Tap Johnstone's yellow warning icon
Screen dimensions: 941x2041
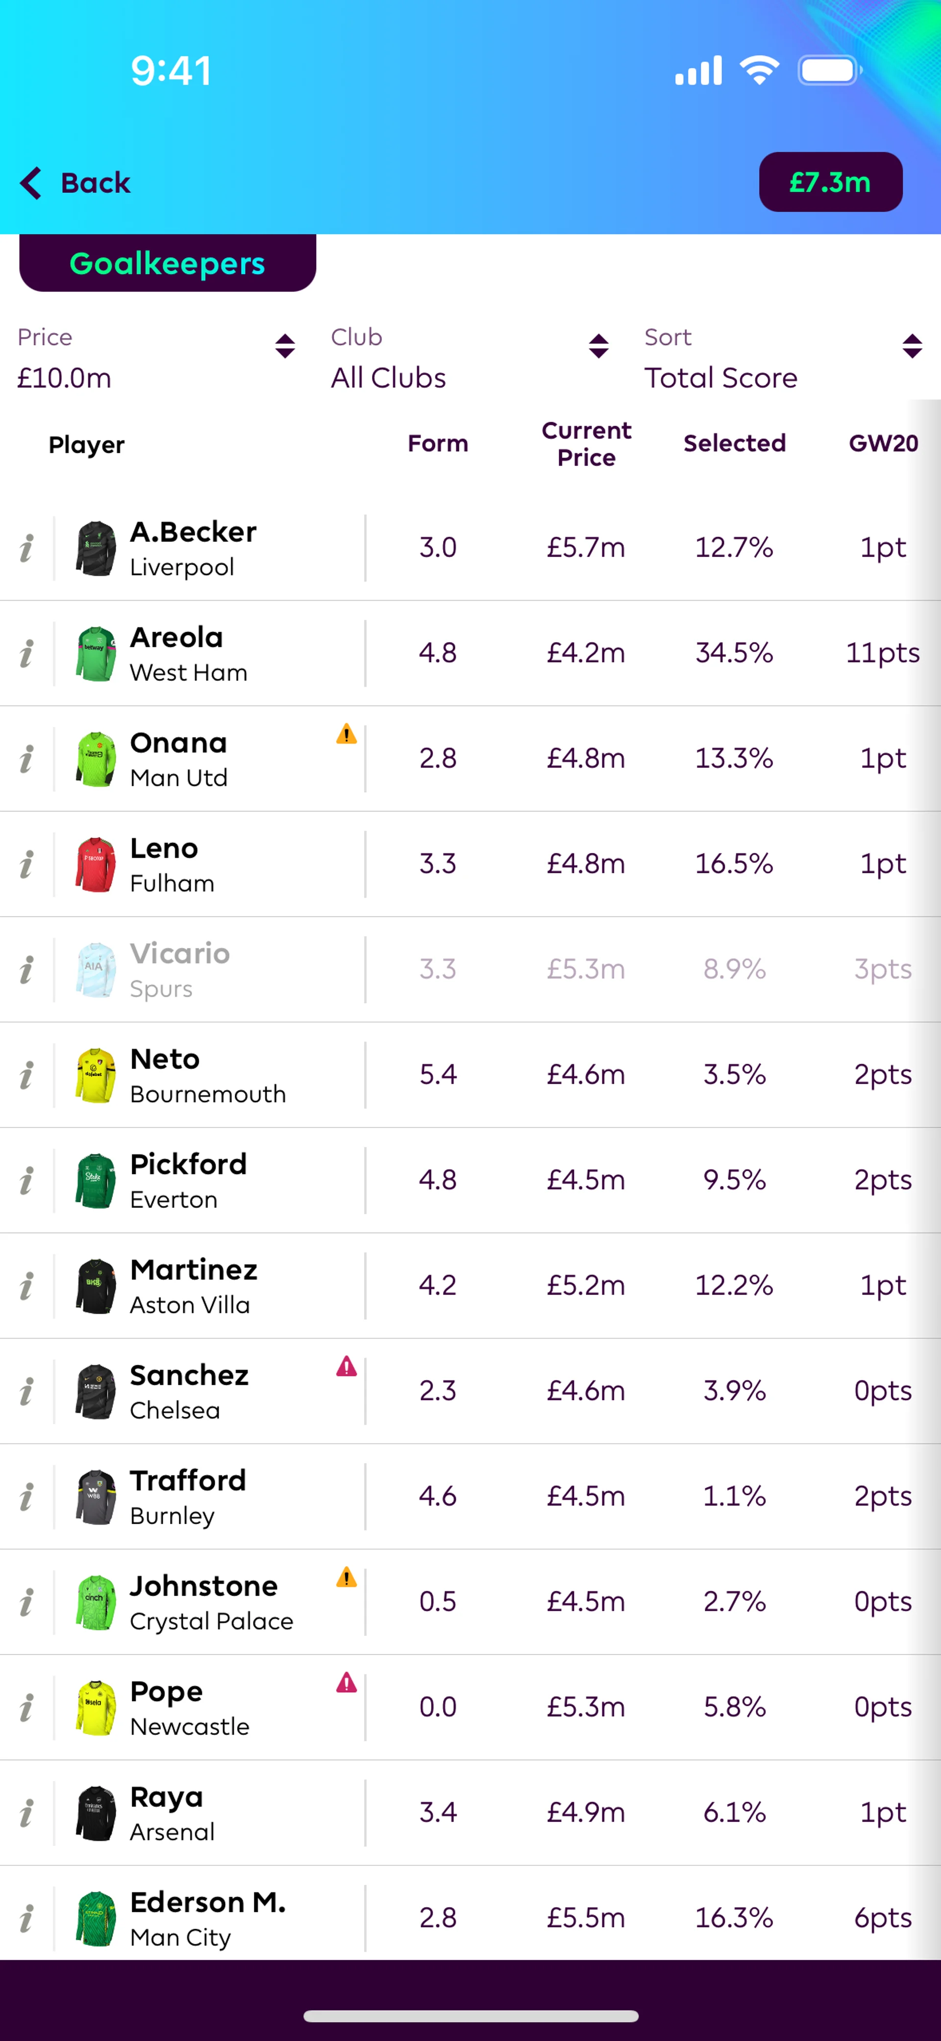[x=346, y=1578]
